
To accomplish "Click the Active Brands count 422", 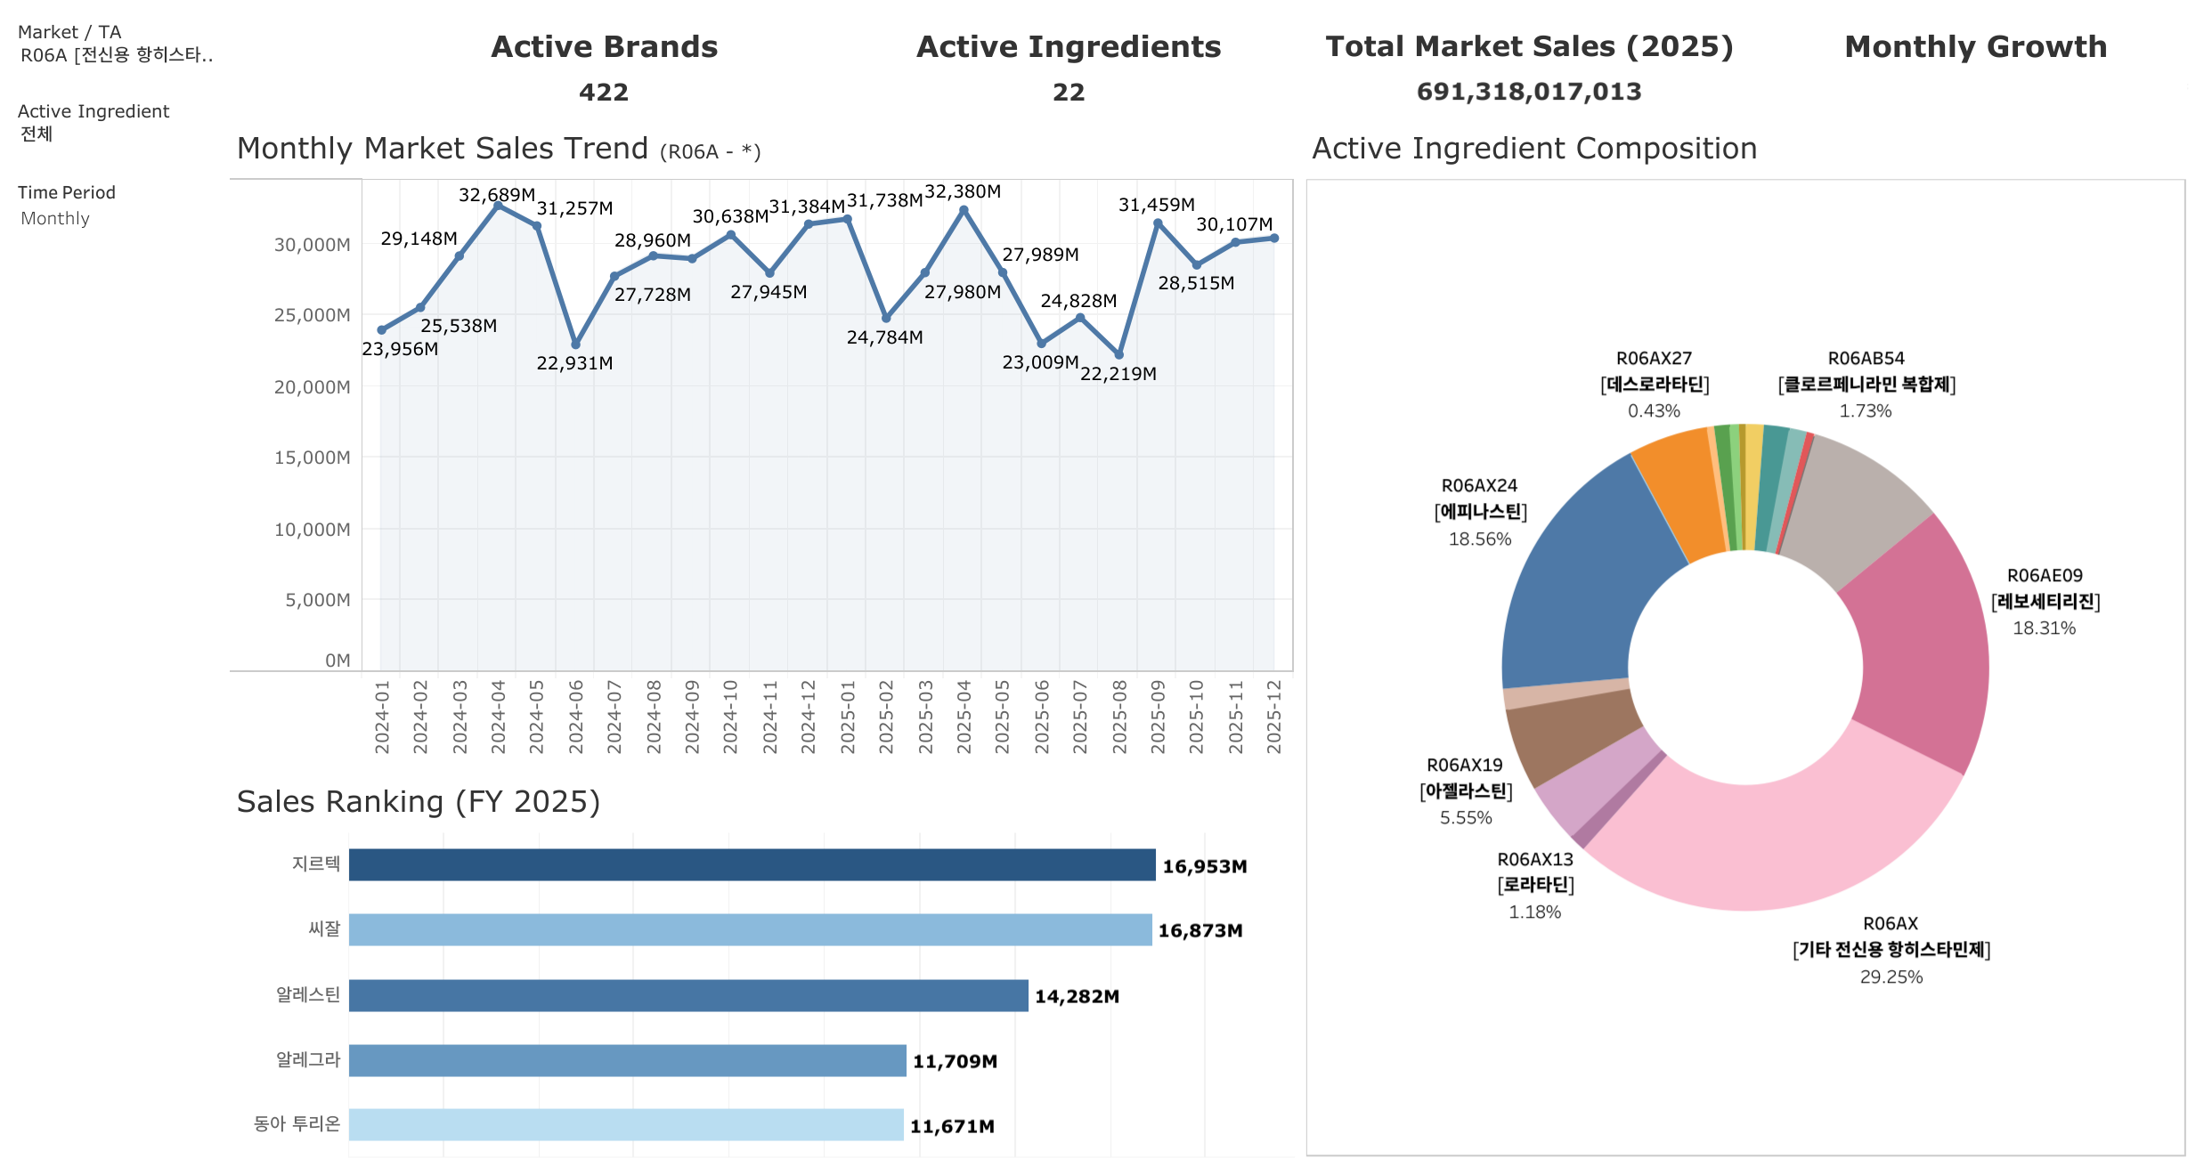I will pos(604,93).
